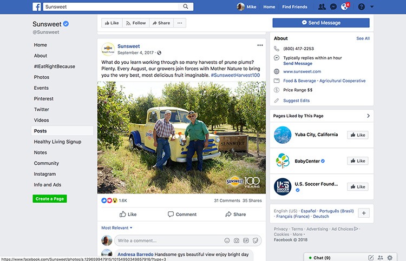The image size is (406, 261).
Task: Post a GIF using the GIF icon
Action: (x=246, y=240)
